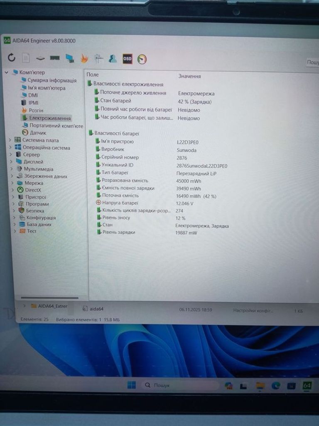This screenshot has width=319, height=426.
Task: Open Copilot icon on taskbar
Action: click(229, 386)
